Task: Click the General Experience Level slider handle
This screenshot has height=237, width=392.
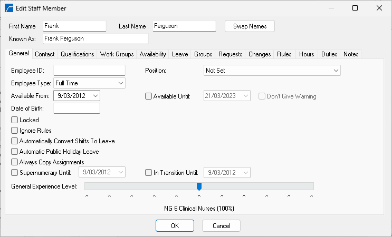Action: 199,186
